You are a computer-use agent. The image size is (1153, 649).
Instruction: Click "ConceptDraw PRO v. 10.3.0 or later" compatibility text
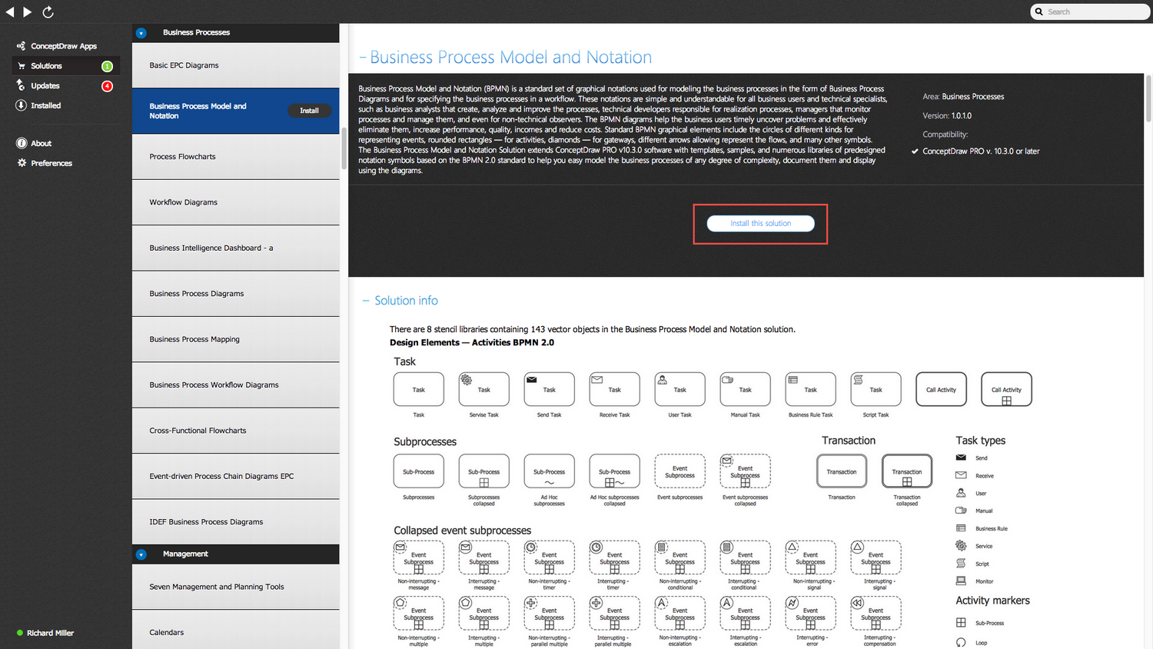981,151
